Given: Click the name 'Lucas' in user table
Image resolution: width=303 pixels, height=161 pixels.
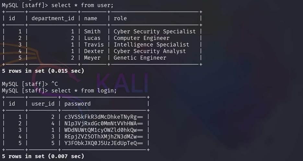Looking at the screenshot, I should (x=92, y=38).
